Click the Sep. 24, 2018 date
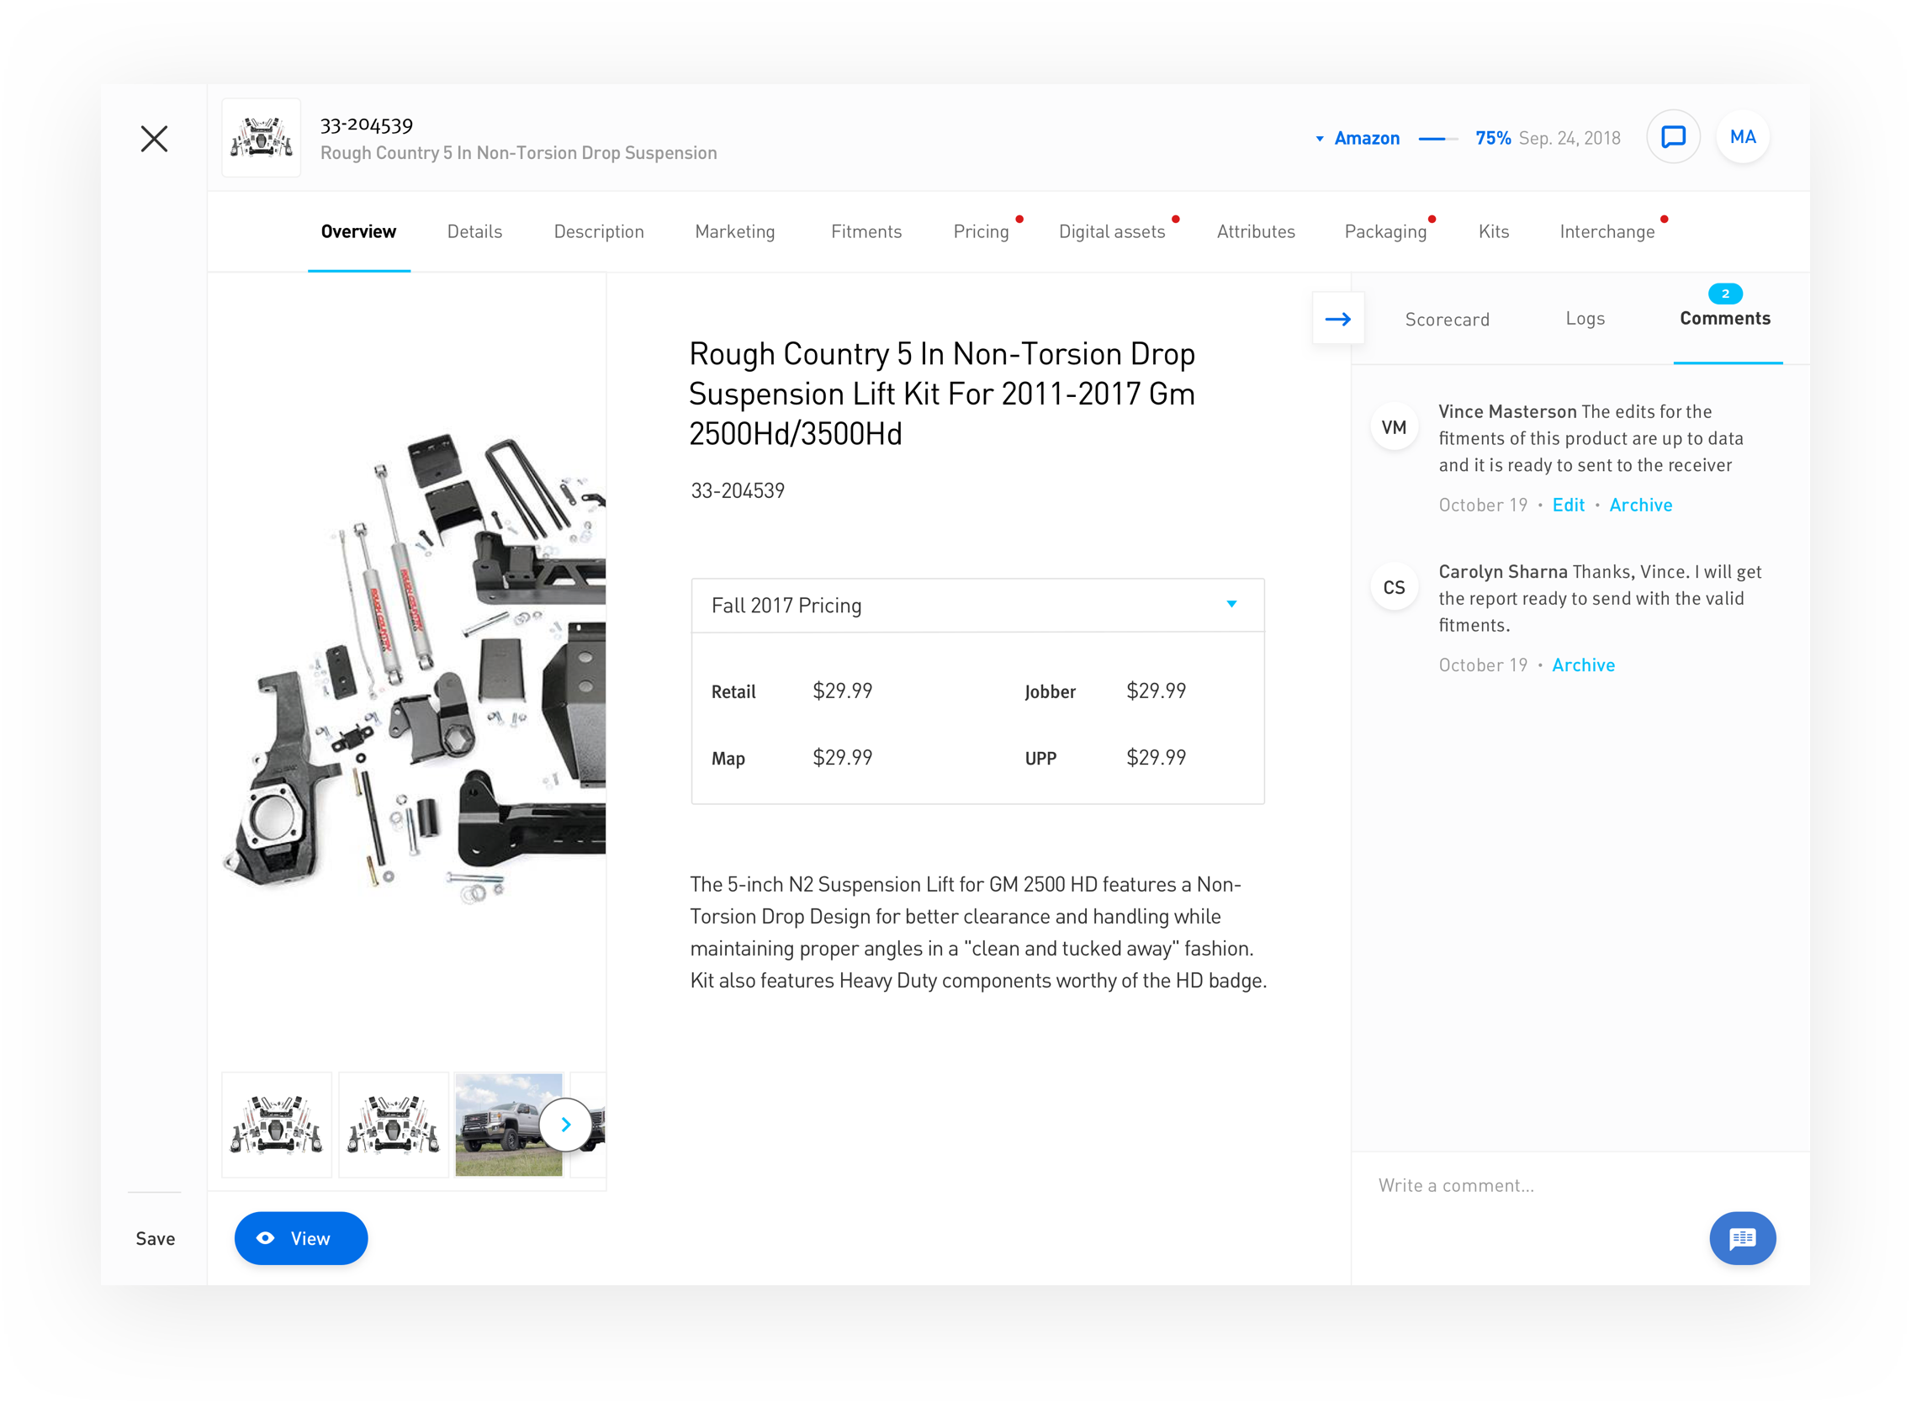 (x=1569, y=138)
